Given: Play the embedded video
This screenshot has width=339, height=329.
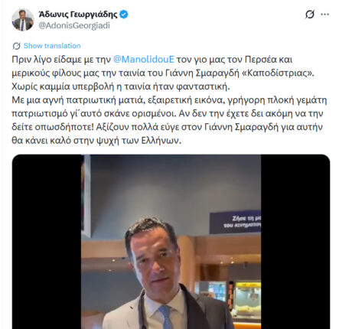Looking at the screenshot, I should click(171, 242).
